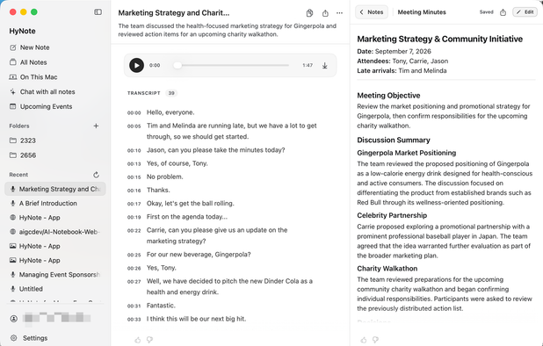The width and height of the screenshot is (543, 346).
Task: Go back to Notes
Action: [372, 12]
